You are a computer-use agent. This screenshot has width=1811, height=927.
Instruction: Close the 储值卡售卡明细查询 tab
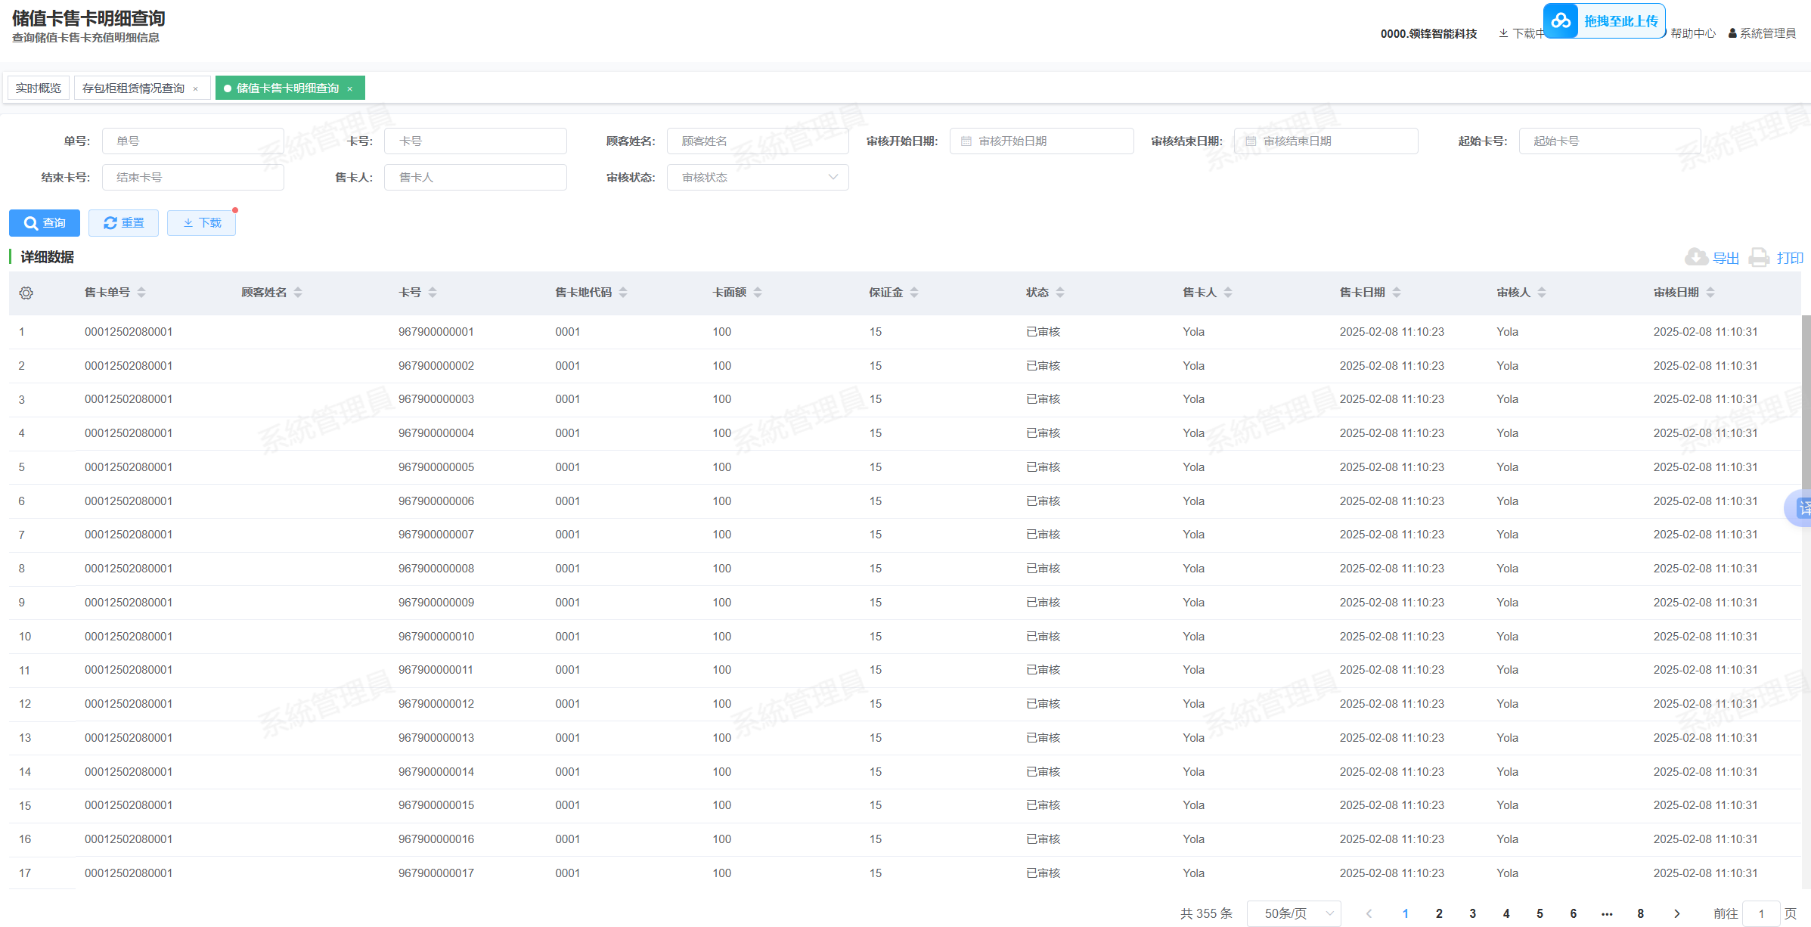tap(350, 89)
